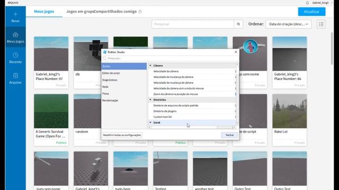Screen dimensions: 339x190
Task: Click the Novo plus icon in sidebar
Action: [15, 14]
